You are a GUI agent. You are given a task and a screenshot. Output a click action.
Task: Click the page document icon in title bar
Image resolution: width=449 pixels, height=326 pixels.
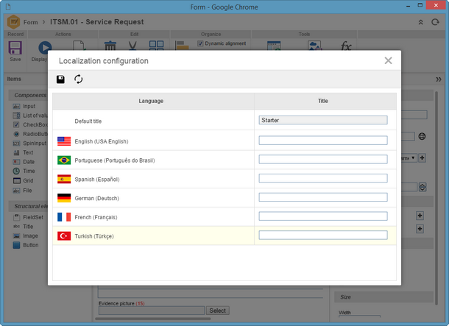pyautogui.click(x=8, y=7)
